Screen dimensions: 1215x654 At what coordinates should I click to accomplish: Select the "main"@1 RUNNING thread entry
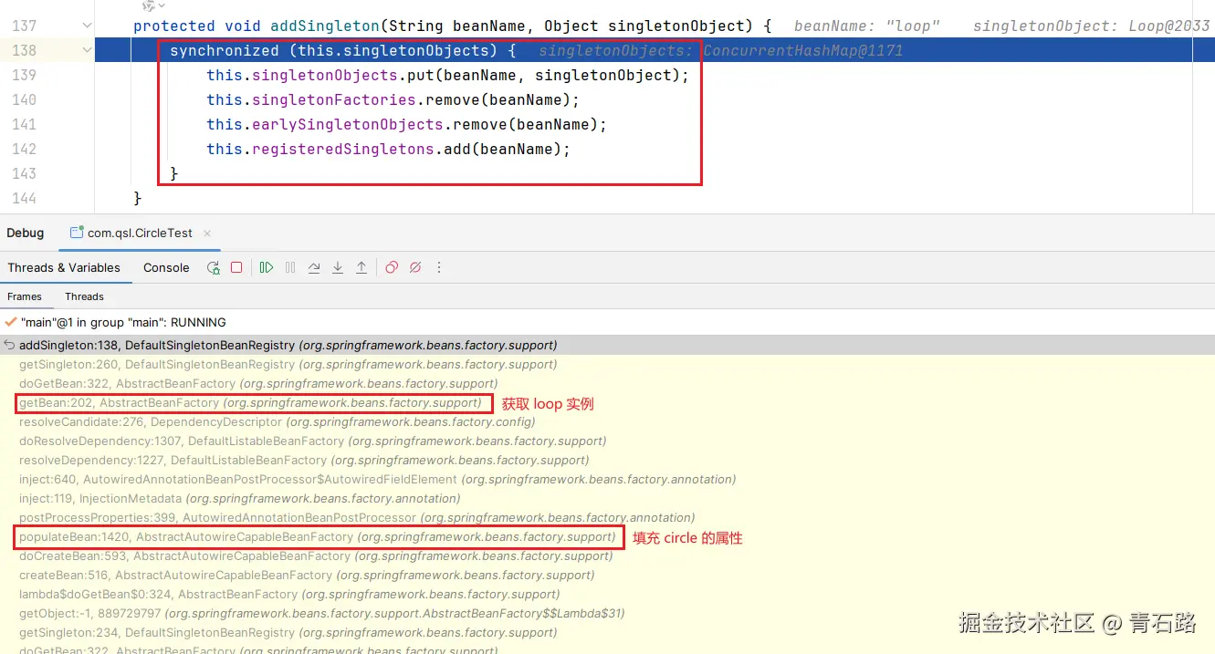pos(123,322)
